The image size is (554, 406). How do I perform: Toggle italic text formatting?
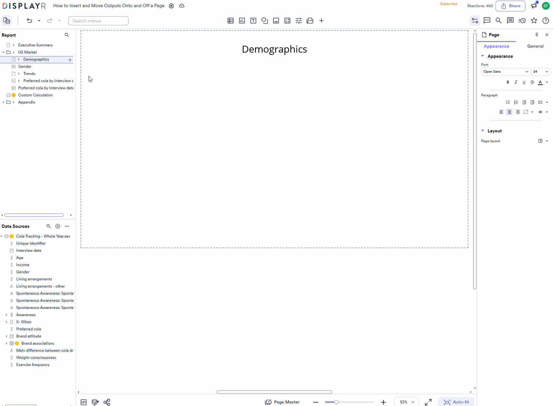tap(516, 82)
